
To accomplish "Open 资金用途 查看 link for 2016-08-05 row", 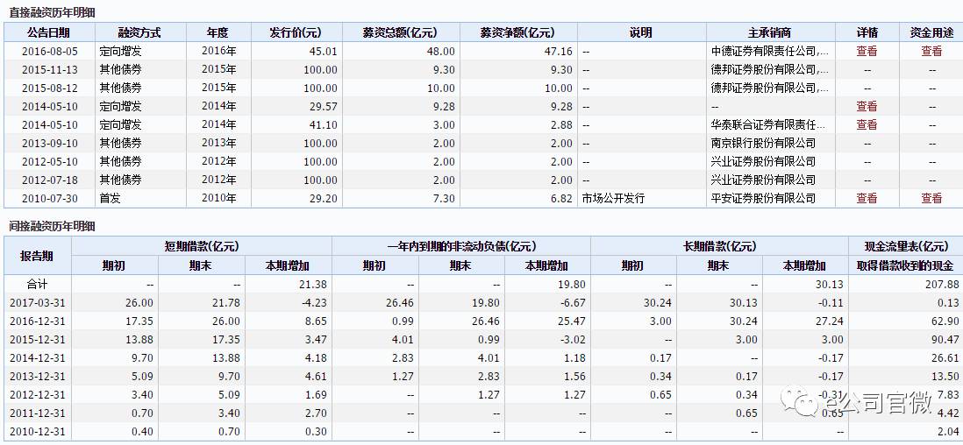I will 931,51.
